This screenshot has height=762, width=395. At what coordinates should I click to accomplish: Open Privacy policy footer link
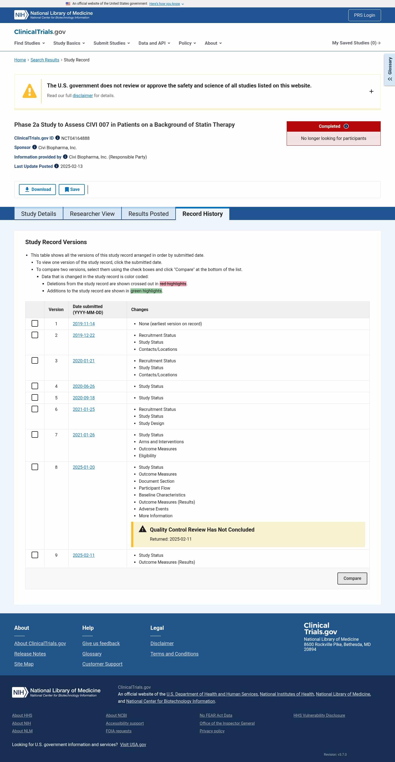point(212,731)
